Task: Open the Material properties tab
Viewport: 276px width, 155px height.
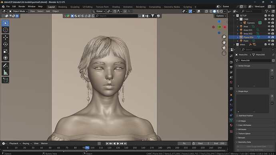Action: 231,125
